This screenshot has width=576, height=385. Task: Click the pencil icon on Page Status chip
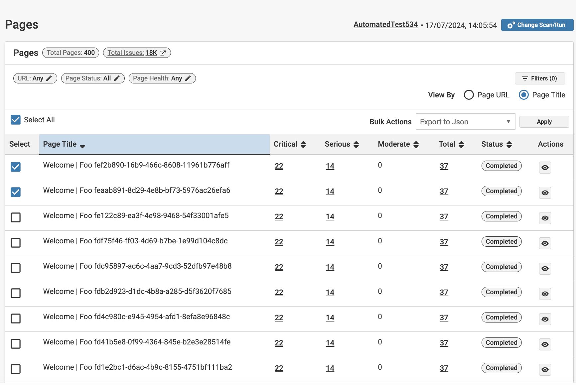(117, 78)
